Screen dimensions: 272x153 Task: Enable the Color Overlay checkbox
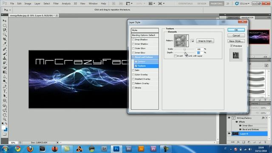click(133, 75)
